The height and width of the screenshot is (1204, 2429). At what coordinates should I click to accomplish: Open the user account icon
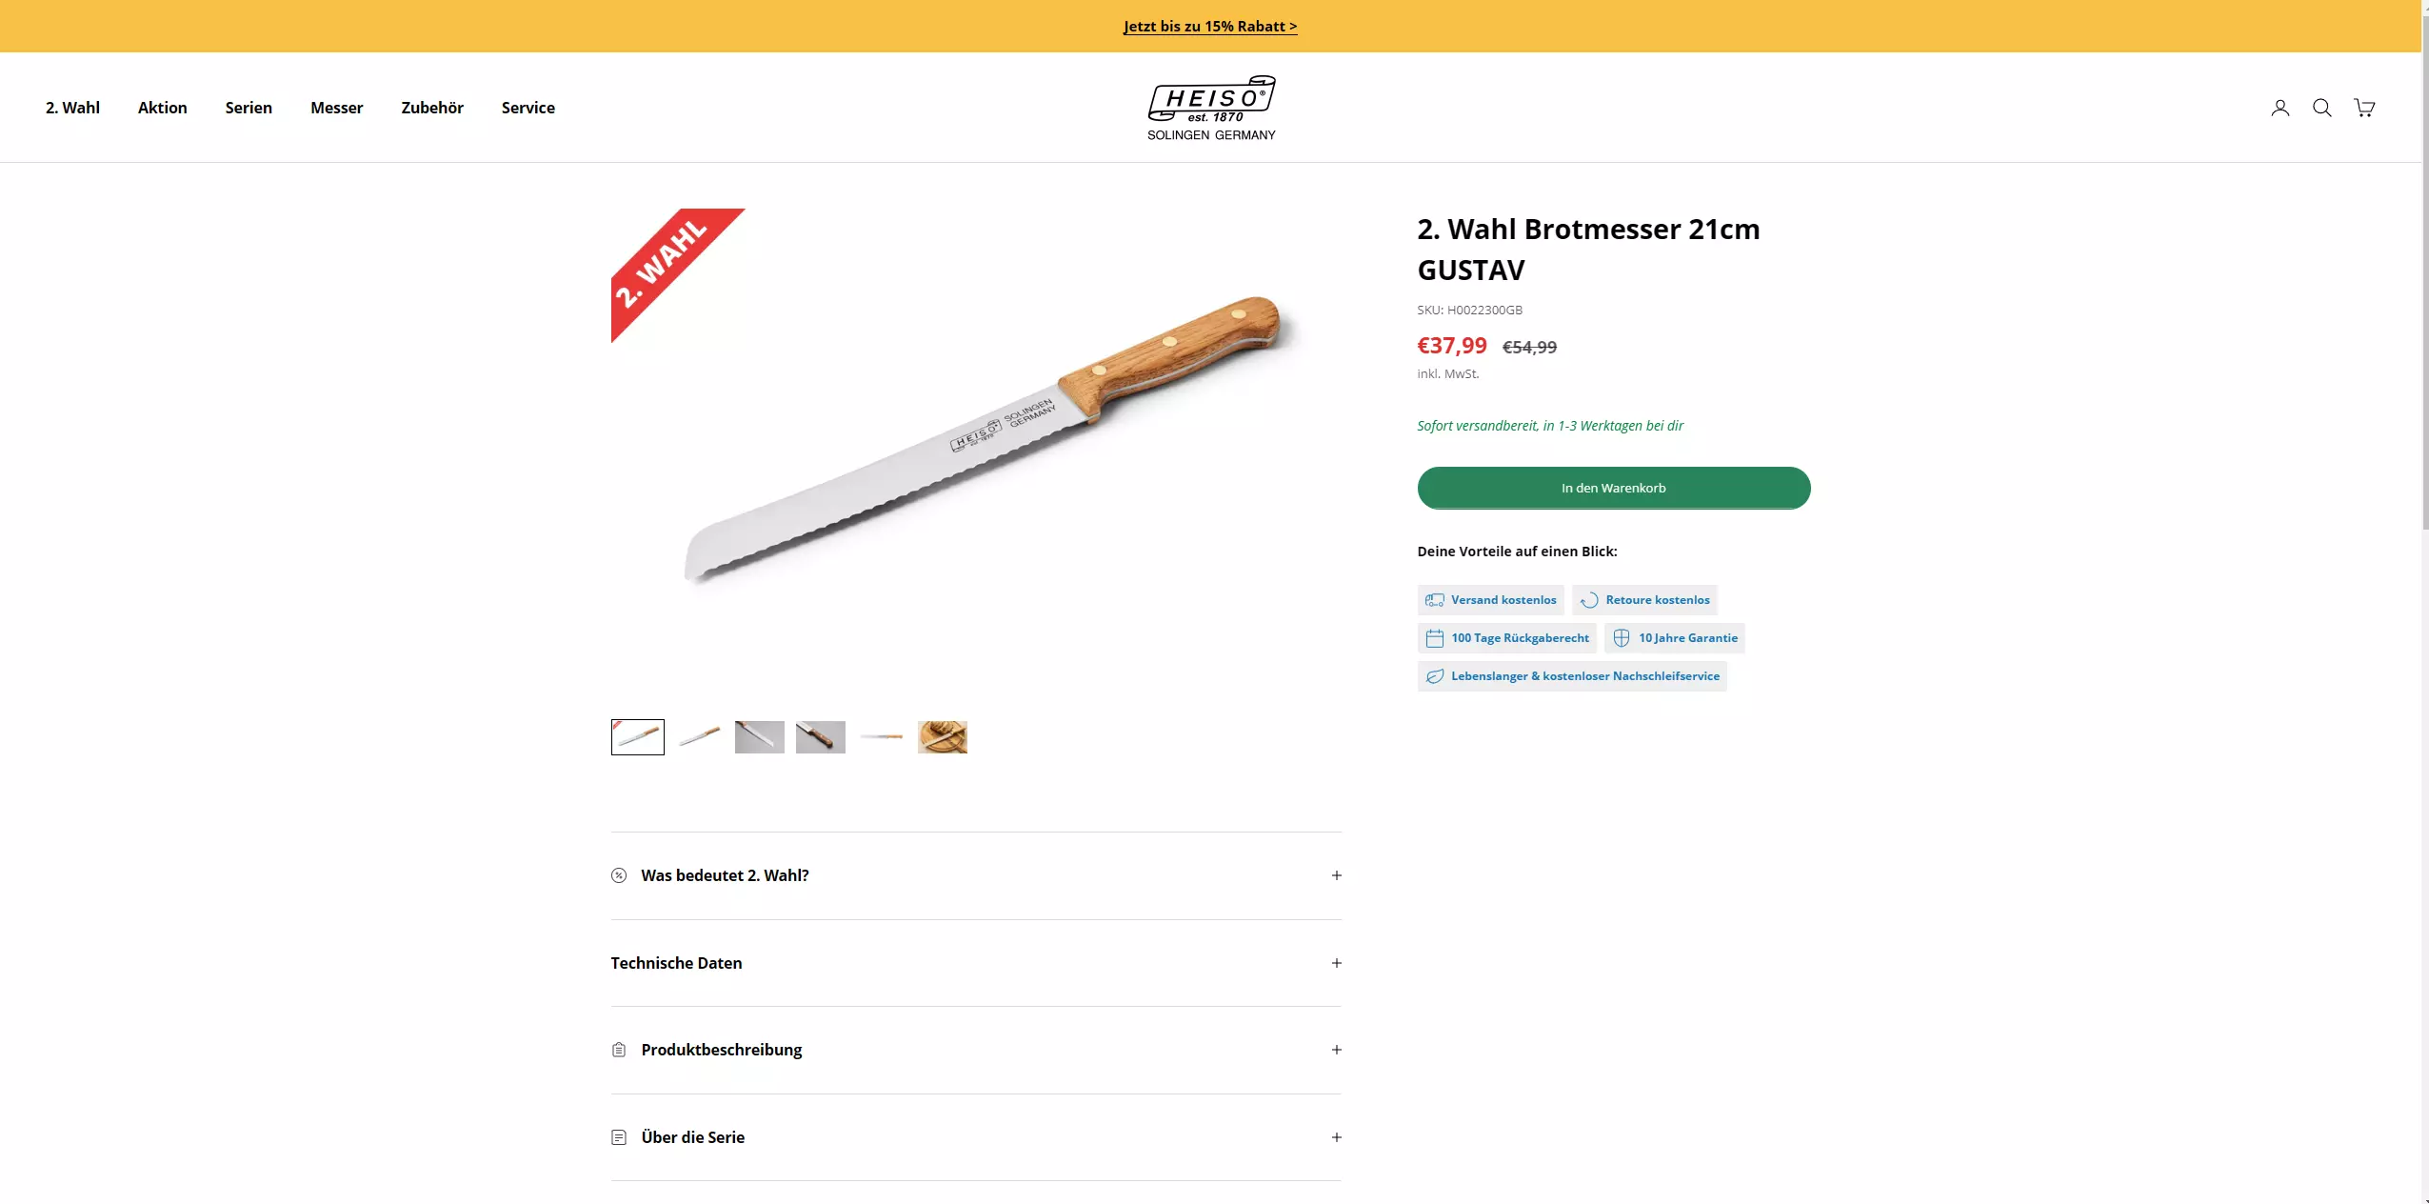(x=2280, y=108)
